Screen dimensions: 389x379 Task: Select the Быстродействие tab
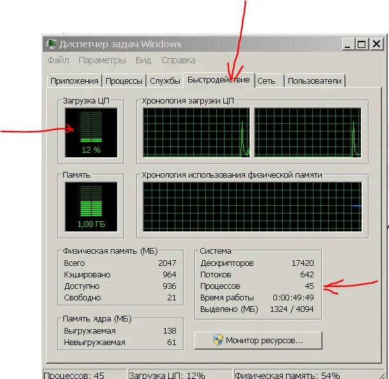point(219,80)
